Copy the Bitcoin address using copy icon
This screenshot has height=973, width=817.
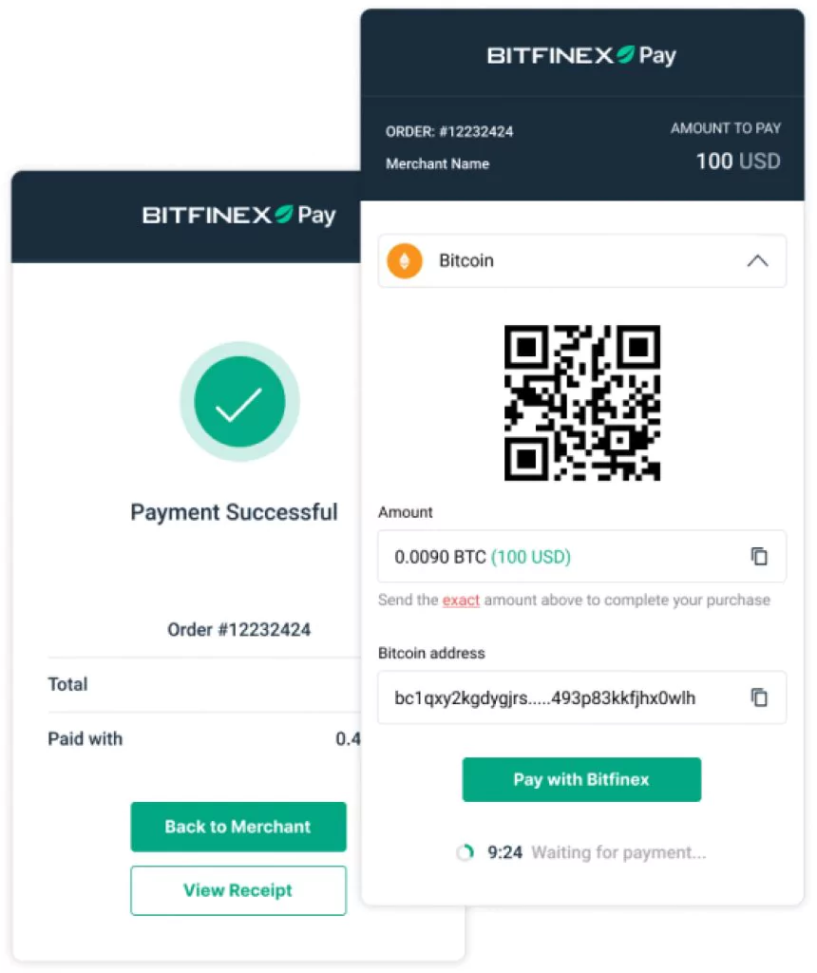759,697
